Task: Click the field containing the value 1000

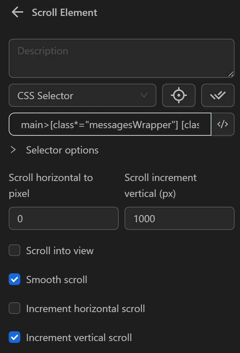Action: tap(179, 218)
